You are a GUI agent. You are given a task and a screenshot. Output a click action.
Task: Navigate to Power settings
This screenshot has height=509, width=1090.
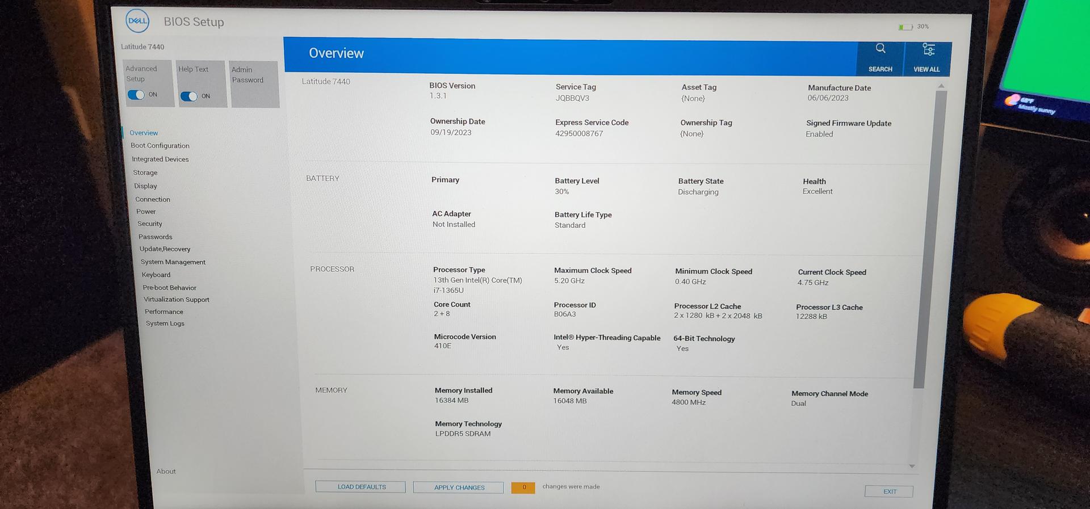(146, 212)
